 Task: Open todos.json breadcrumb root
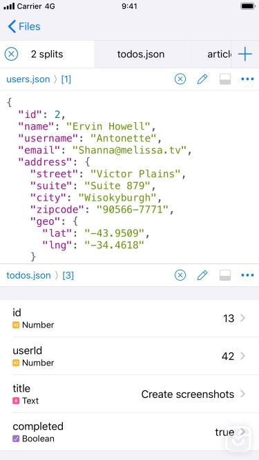28,275
